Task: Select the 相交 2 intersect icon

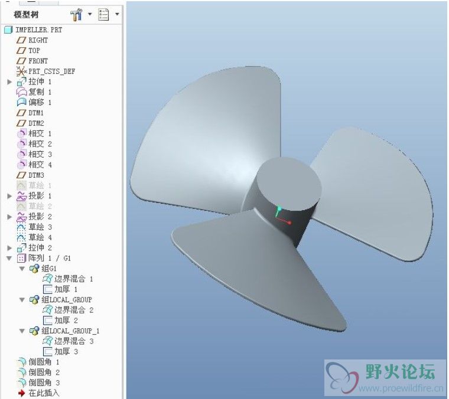Action: (x=21, y=144)
